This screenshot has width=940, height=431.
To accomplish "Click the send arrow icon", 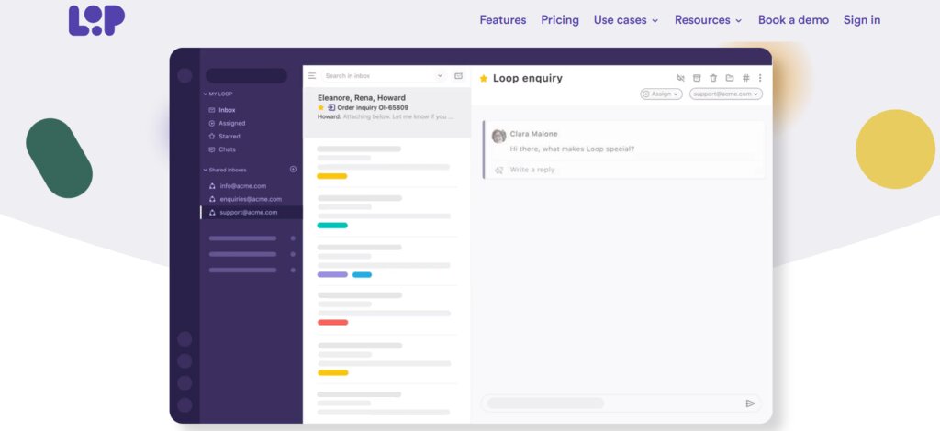I will click(x=750, y=403).
